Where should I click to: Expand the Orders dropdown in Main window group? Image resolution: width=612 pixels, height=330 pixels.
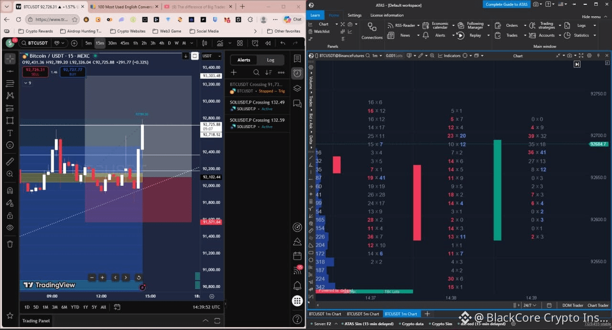[x=525, y=25]
